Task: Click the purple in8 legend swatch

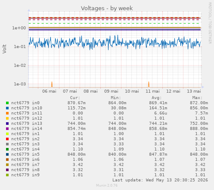Action: pyautogui.click(x=7, y=170)
